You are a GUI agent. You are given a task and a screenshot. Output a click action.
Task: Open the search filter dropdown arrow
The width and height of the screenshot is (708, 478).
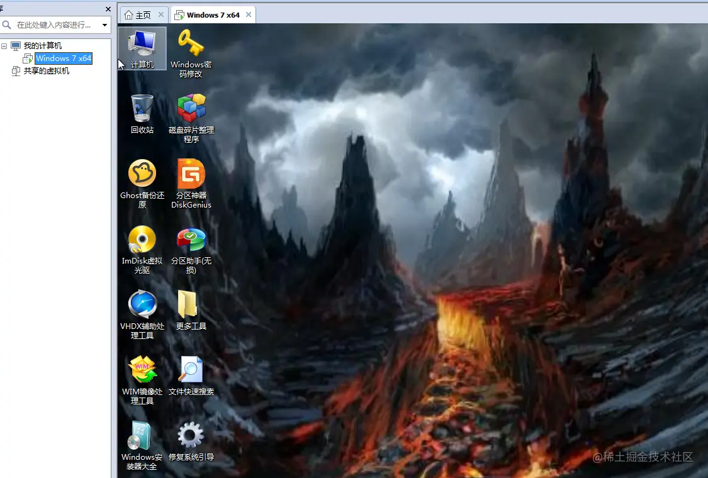104,25
